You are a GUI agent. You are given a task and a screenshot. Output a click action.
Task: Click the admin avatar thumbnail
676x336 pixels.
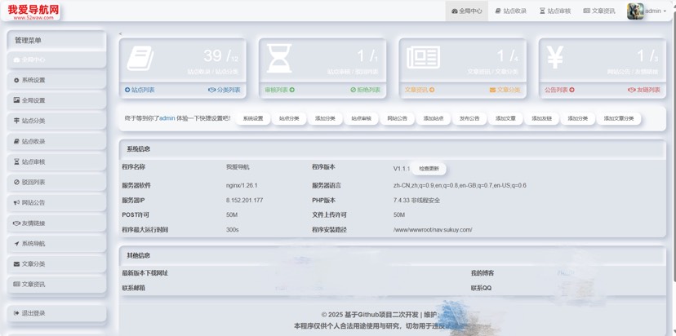click(635, 11)
